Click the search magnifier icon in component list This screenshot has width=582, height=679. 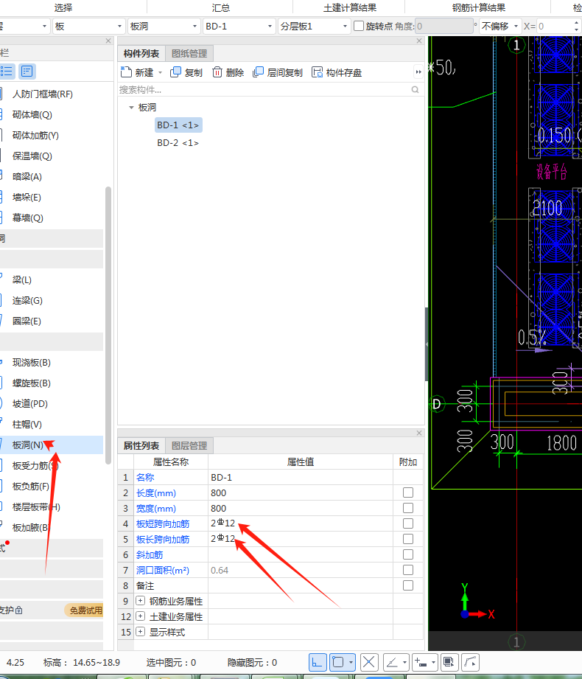coord(415,90)
